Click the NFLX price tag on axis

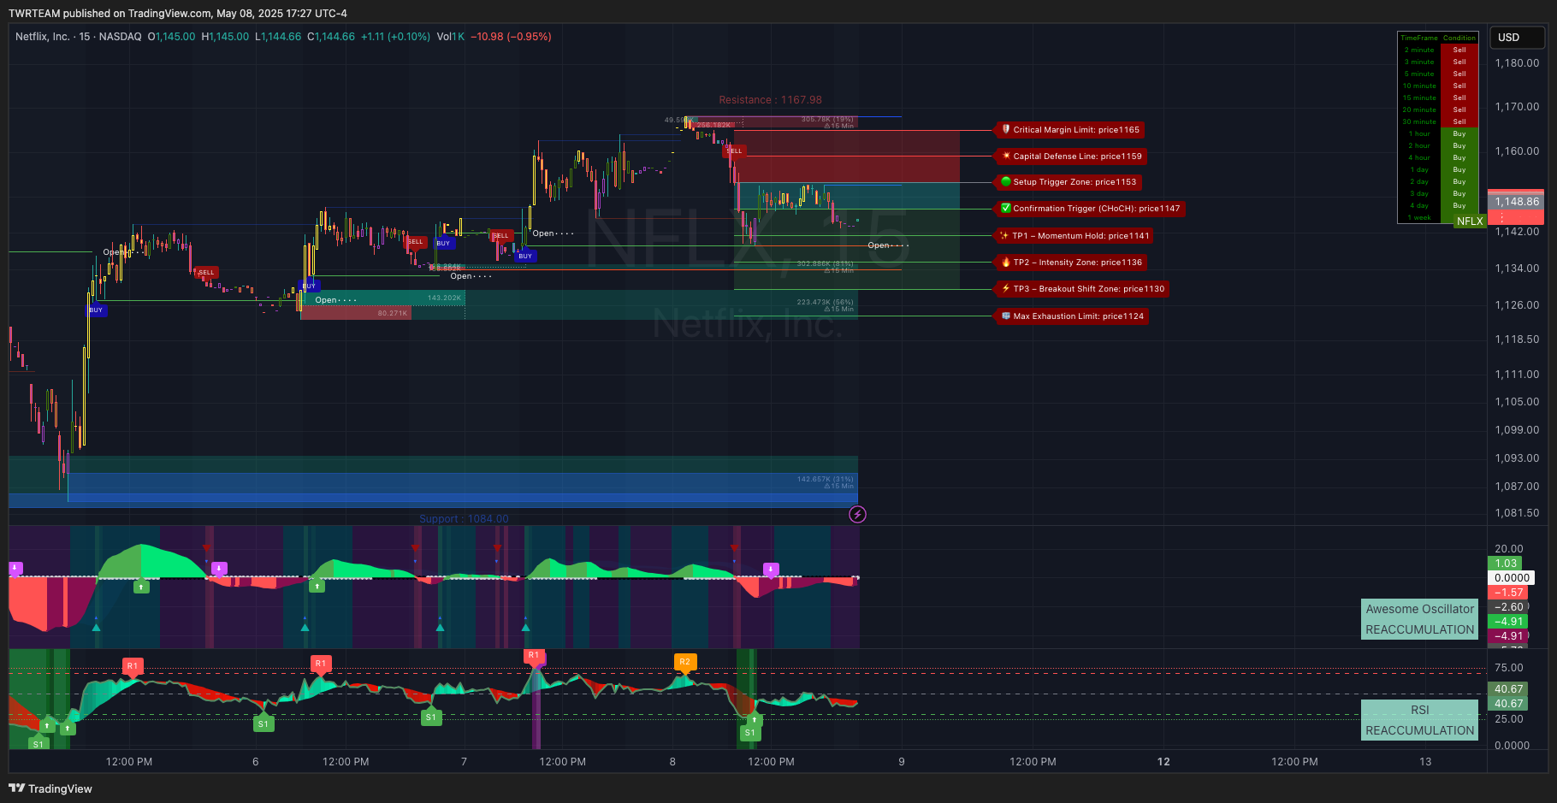click(x=1470, y=221)
